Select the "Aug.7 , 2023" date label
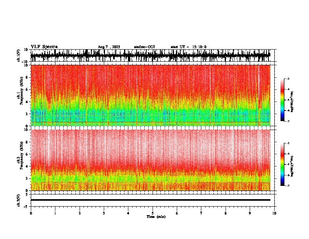The height and width of the screenshot is (239, 309). (x=109, y=47)
